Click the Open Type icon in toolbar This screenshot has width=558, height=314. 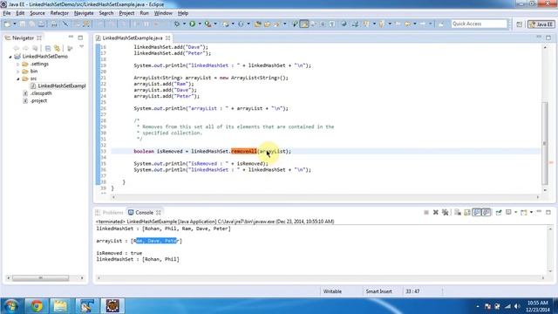pyautogui.click(x=258, y=24)
